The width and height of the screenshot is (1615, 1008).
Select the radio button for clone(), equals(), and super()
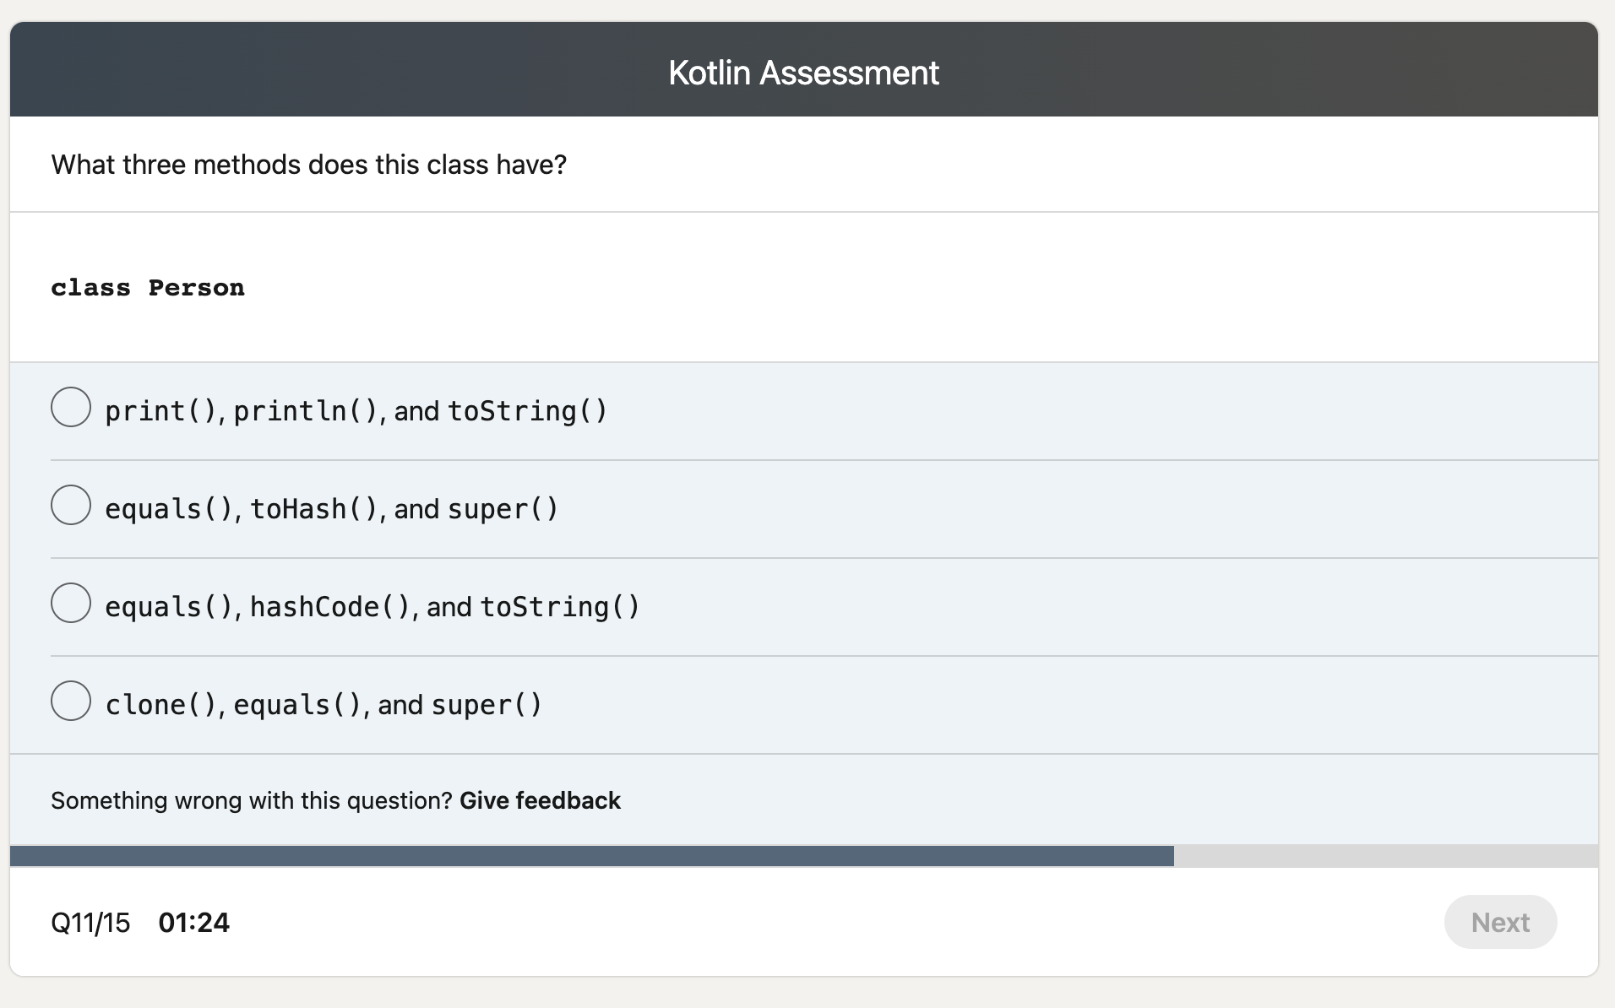pos(71,701)
